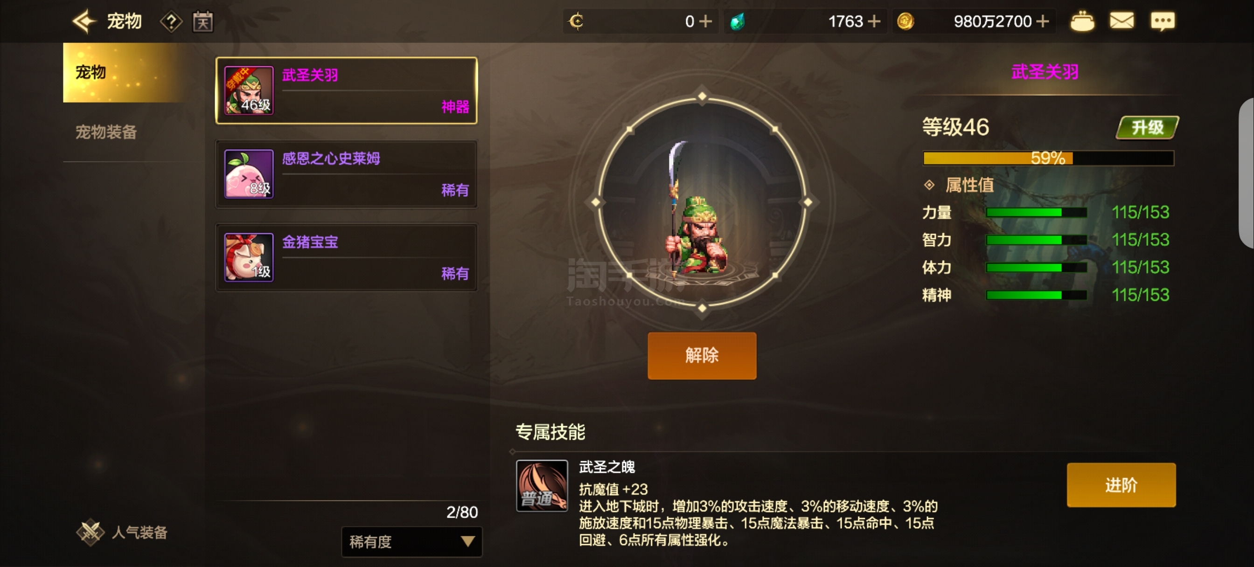1254x567 pixels.
Task: Open the help question-mark icon
Action: pos(171,22)
